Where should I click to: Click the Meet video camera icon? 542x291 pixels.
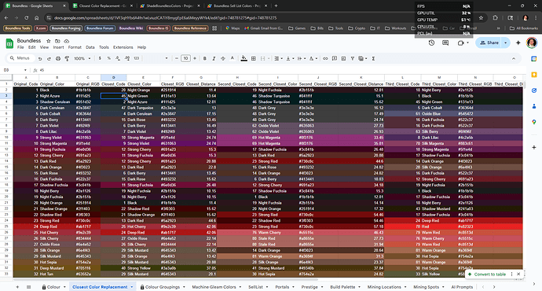click(460, 43)
